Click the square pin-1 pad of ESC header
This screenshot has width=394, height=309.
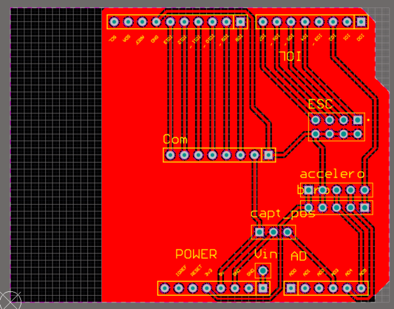click(x=358, y=120)
